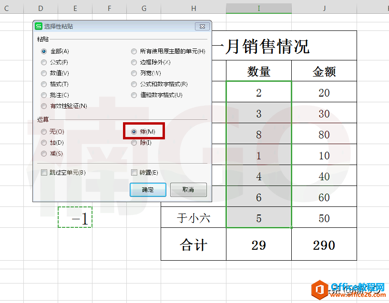
Task: Click the quantity cell with value 2
Action: click(259, 92)
